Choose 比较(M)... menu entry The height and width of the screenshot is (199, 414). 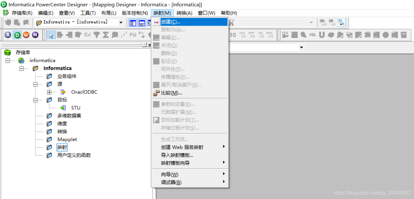[x=190, y=93]
